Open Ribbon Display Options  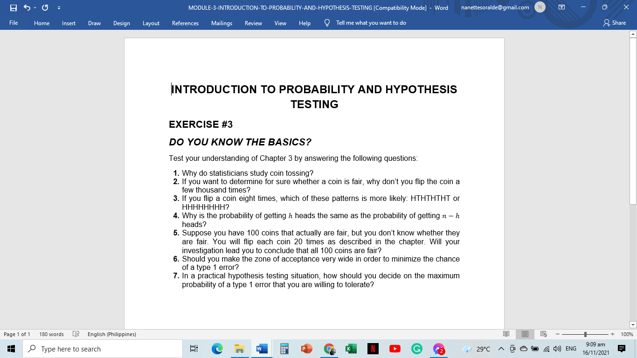[x=561, y=7]
